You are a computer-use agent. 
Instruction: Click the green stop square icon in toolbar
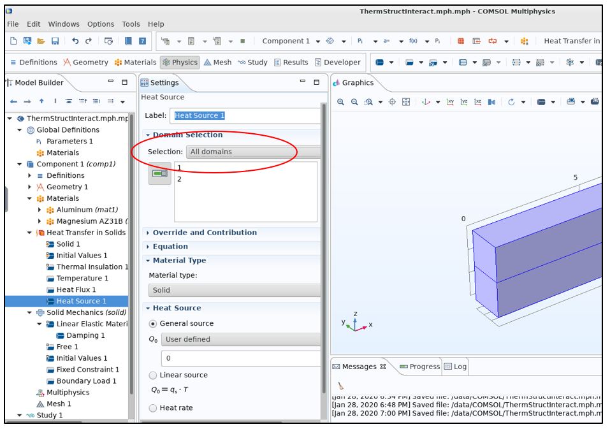[242, 41]
